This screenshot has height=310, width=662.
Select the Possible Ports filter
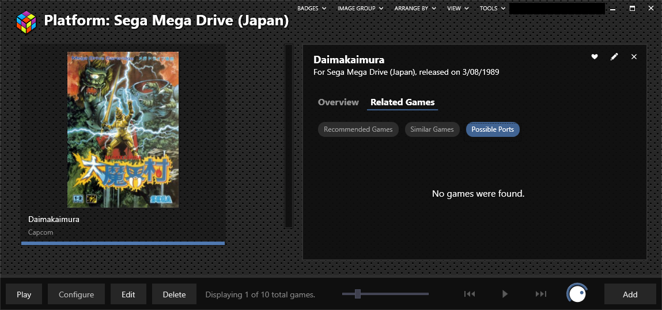click(492, 129)
